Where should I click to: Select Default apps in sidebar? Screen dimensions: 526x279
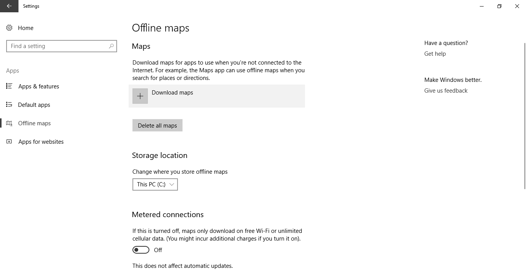[x=34, y=105]
